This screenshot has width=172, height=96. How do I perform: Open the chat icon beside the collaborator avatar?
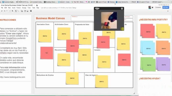click(152, 7)
